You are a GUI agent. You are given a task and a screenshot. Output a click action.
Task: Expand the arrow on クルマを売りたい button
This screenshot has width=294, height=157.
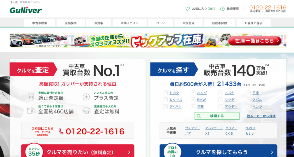[x=129, y=152]
